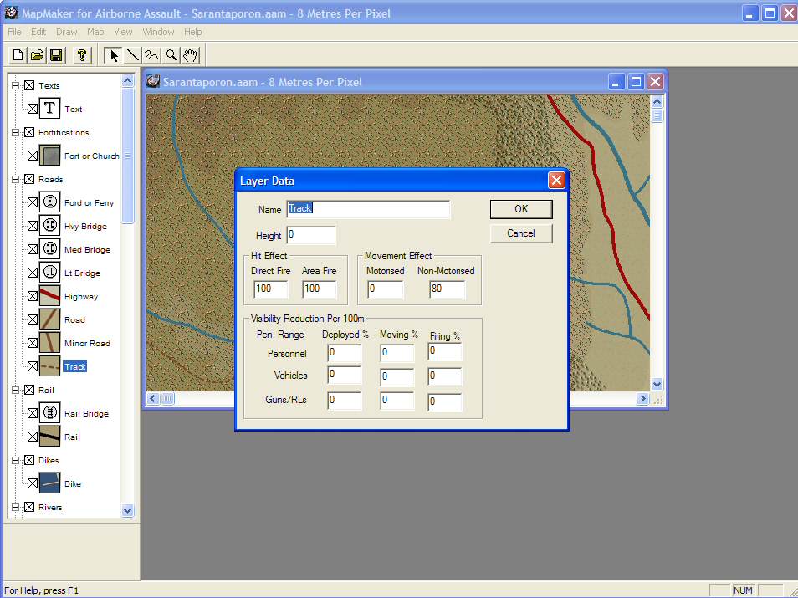Toggle visibility checkbox for Texts group
The width and height of the screenshot is (798, 598).
(x=29, y=85)
